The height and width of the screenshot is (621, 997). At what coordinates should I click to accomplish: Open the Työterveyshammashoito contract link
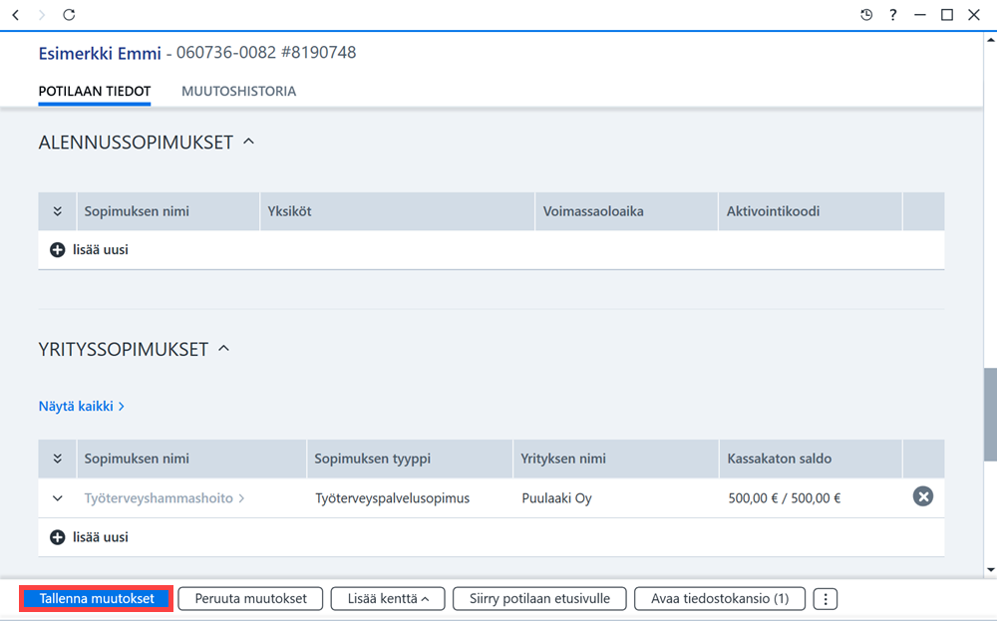(x=165, y=498)
